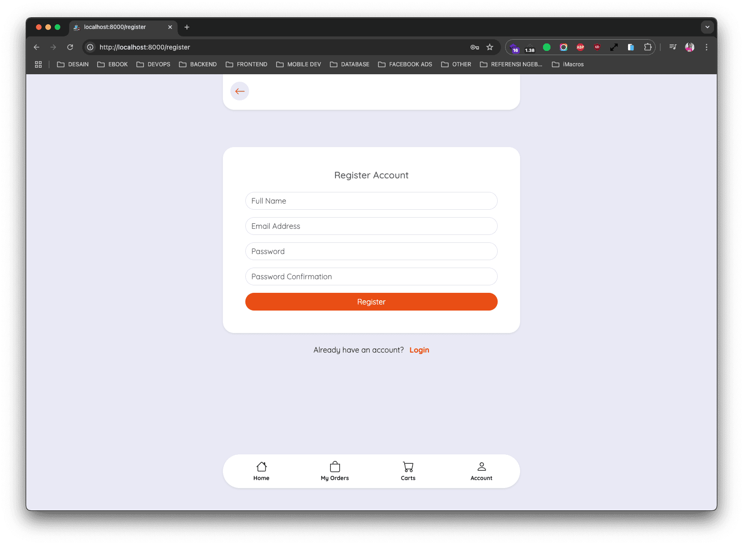Bookmark this page with the star icon
The width and height of the screenshot is (743, 545).
click(x=490, y=47)
